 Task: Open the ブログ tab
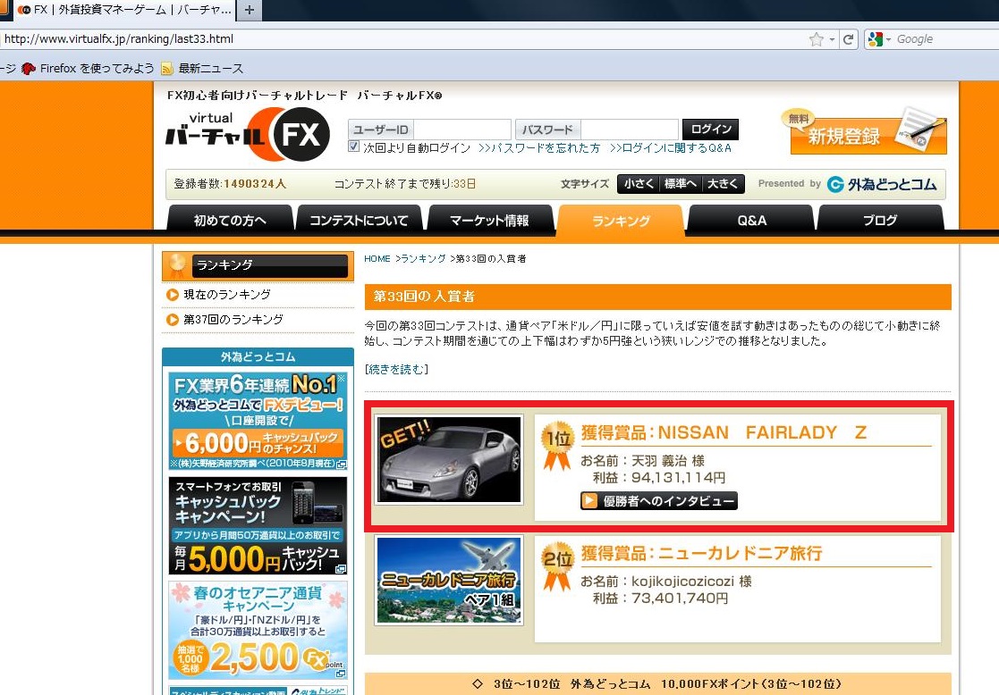[880, 220]
